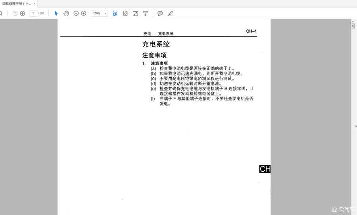This screenshot has height=215, width=357.
Task: Select the highlight pen tool
Action: click(x=170, y=14)
